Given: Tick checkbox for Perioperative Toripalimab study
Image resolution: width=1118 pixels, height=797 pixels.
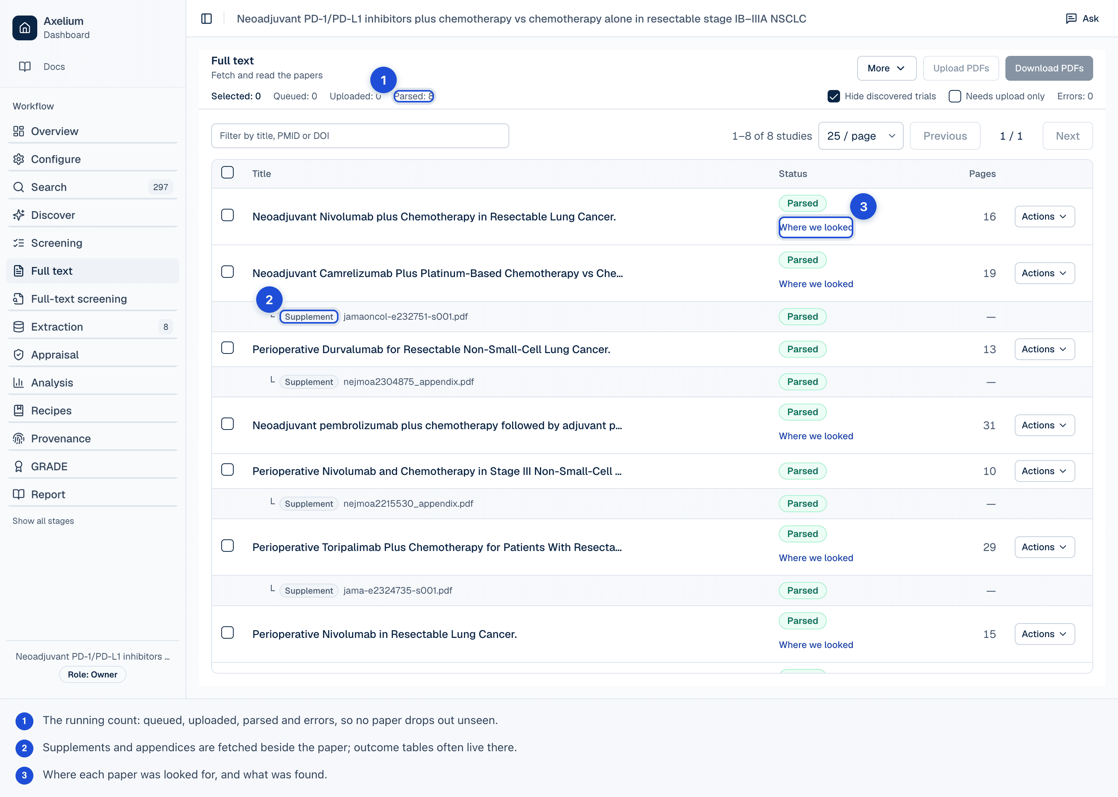Looking at the screenshot, I should (227, 546).
